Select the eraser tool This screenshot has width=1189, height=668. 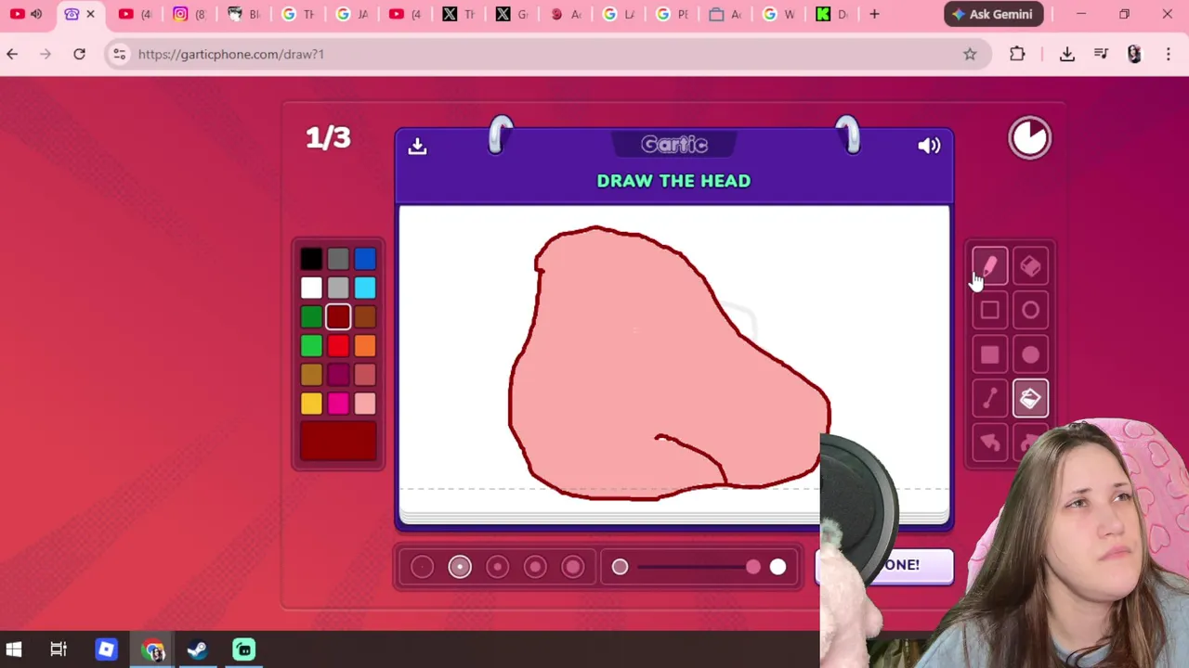1030,267
